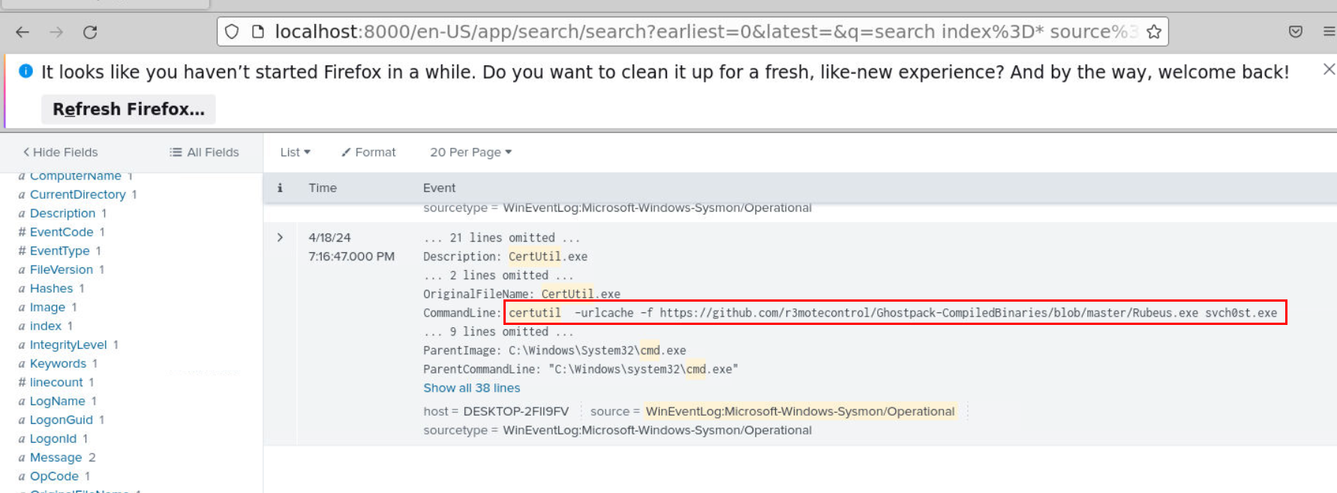Click the info icon in notification bar
This screenshot has height=493, width=1337.
[x=26, y=71]
